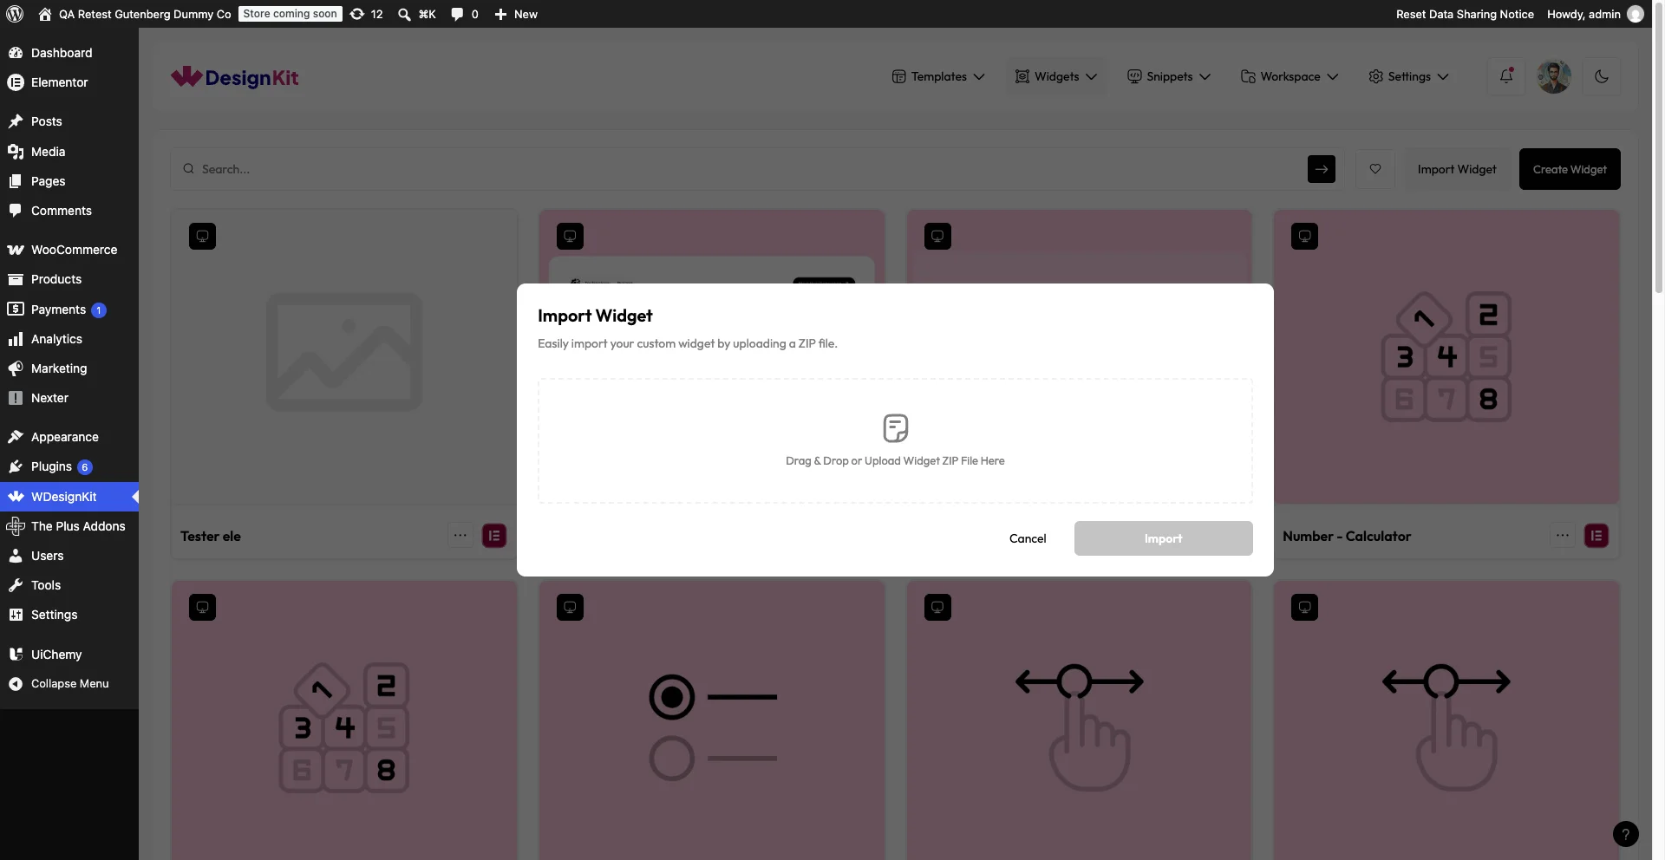Collapse the WordPress admin menu
The image size is (1665, 860).
coord(69,684)
